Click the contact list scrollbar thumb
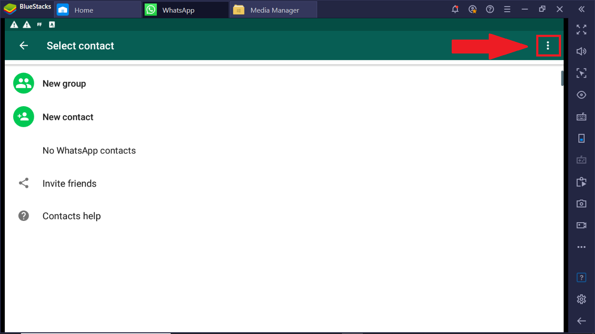 tap(562, 78)
